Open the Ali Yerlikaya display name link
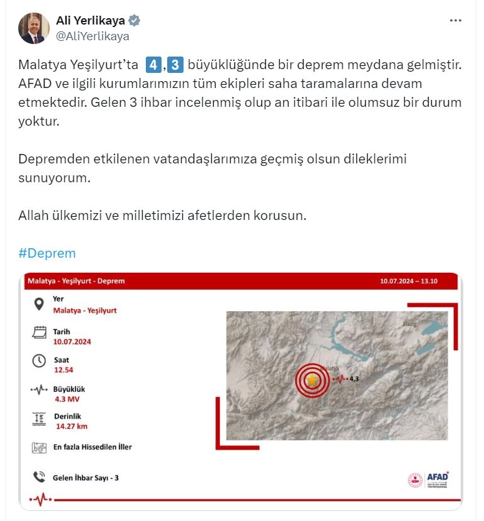The image size is (484, 521). [x=90, y=21]
